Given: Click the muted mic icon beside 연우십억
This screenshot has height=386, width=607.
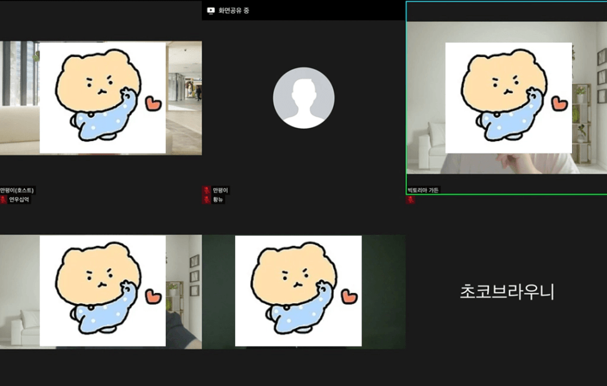Looking at the screenshot, I should pyautogui.click(x=4, y=200).
